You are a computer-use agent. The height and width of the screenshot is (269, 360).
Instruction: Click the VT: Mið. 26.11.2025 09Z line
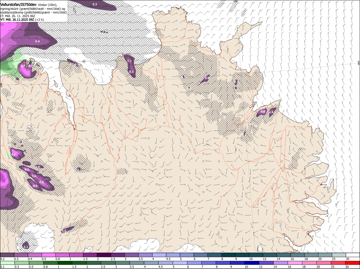(x=22, y=20)
